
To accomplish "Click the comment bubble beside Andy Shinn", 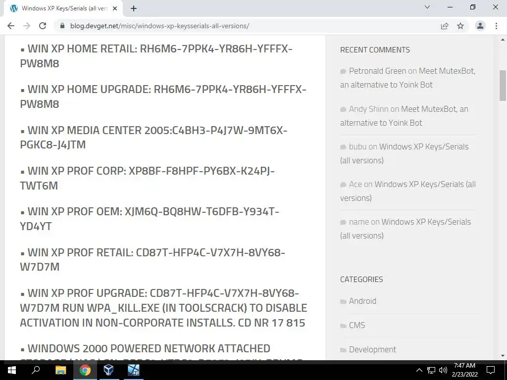I will [x=343, y=110].
